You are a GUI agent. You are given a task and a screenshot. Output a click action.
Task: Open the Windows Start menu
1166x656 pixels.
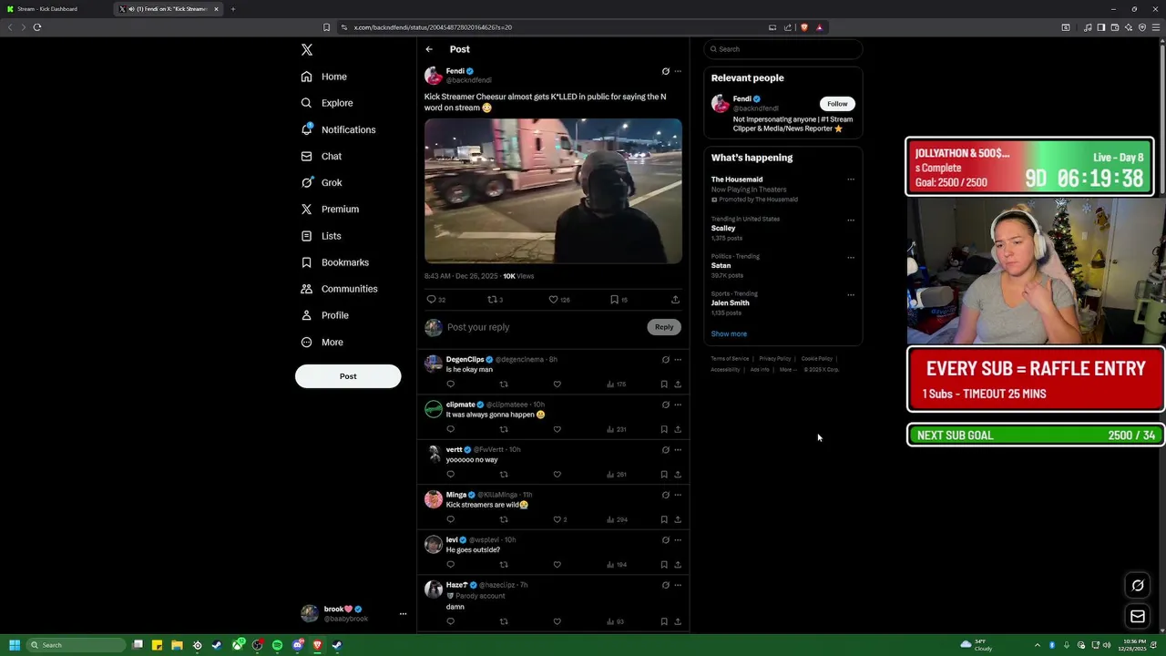tap(15, 645)
